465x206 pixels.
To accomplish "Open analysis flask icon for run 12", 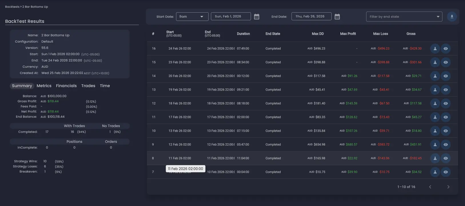I will pos(435,103).
